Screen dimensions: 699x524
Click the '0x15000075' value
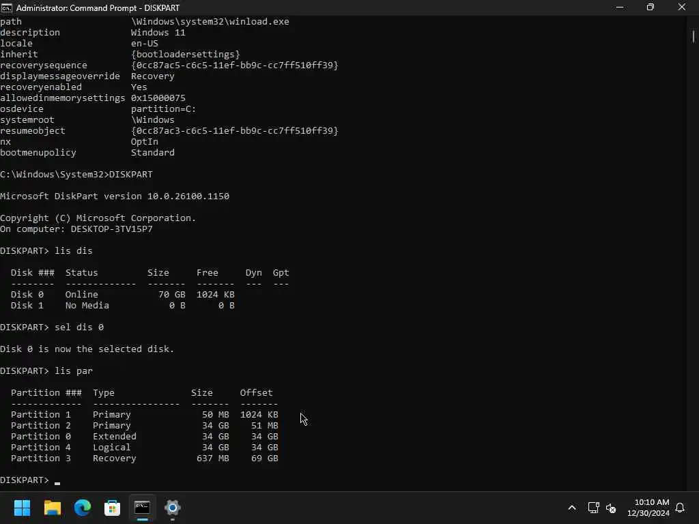click(158, 98)
